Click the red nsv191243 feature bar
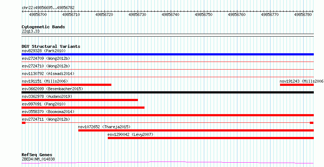 coord(297,85)
